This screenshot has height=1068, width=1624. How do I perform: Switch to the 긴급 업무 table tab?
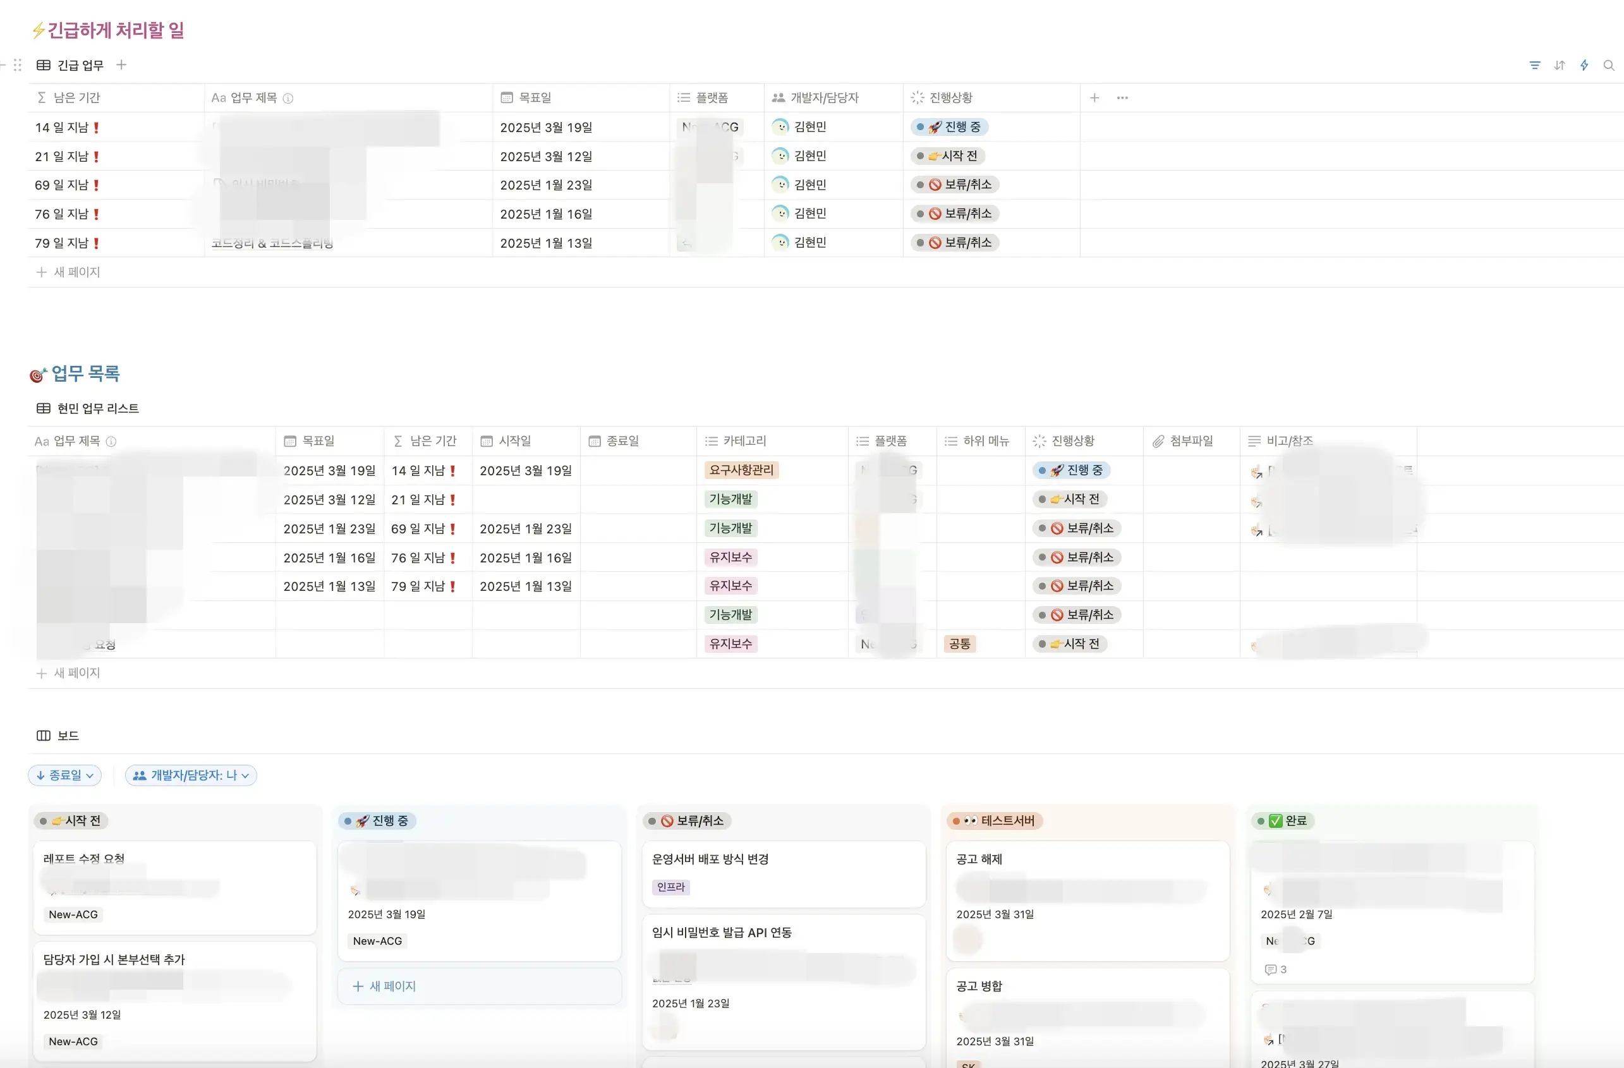[70, 65]
